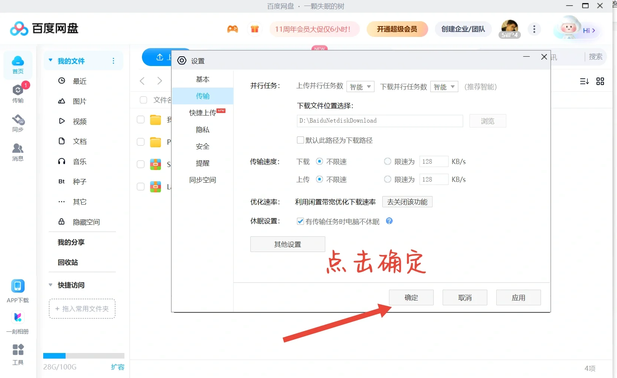Switch to the 基本 settings tab

point(203,79)
